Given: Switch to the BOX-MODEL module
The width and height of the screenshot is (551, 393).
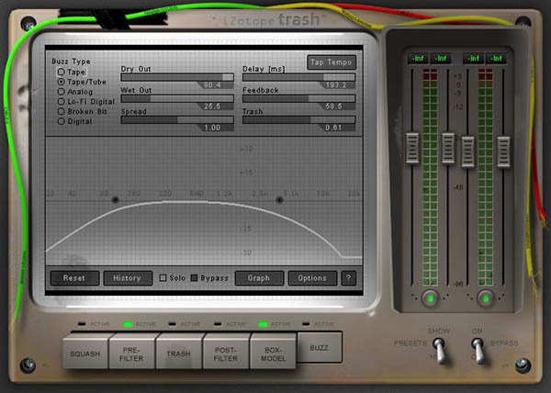Looking at the screenshot, I should point(273,351).
